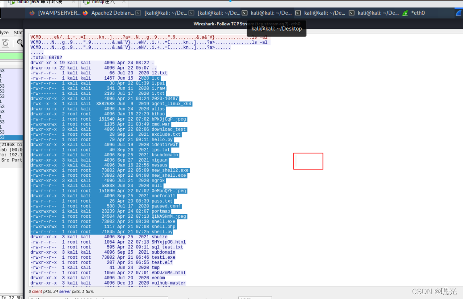Click the vulhub-master directory entry

click(x=169, y=283)
